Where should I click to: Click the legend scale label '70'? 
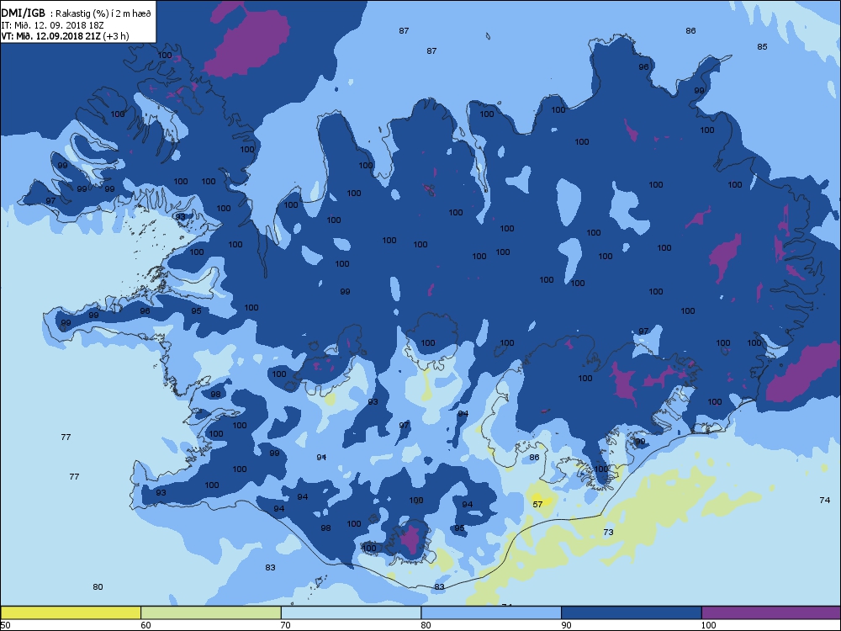(x=286, y=624)
